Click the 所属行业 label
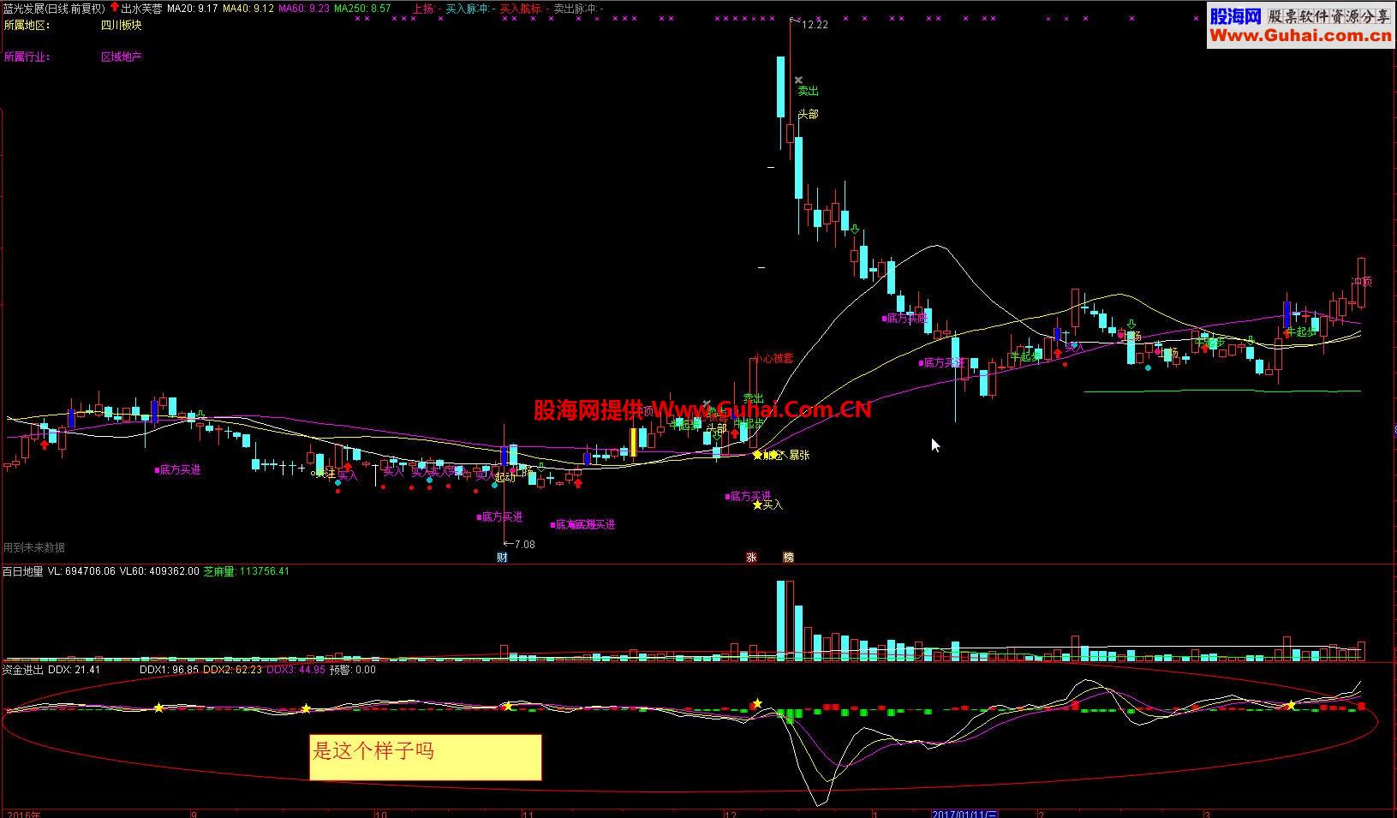This screenshot has width=1397, height=818. pos(27,57)
